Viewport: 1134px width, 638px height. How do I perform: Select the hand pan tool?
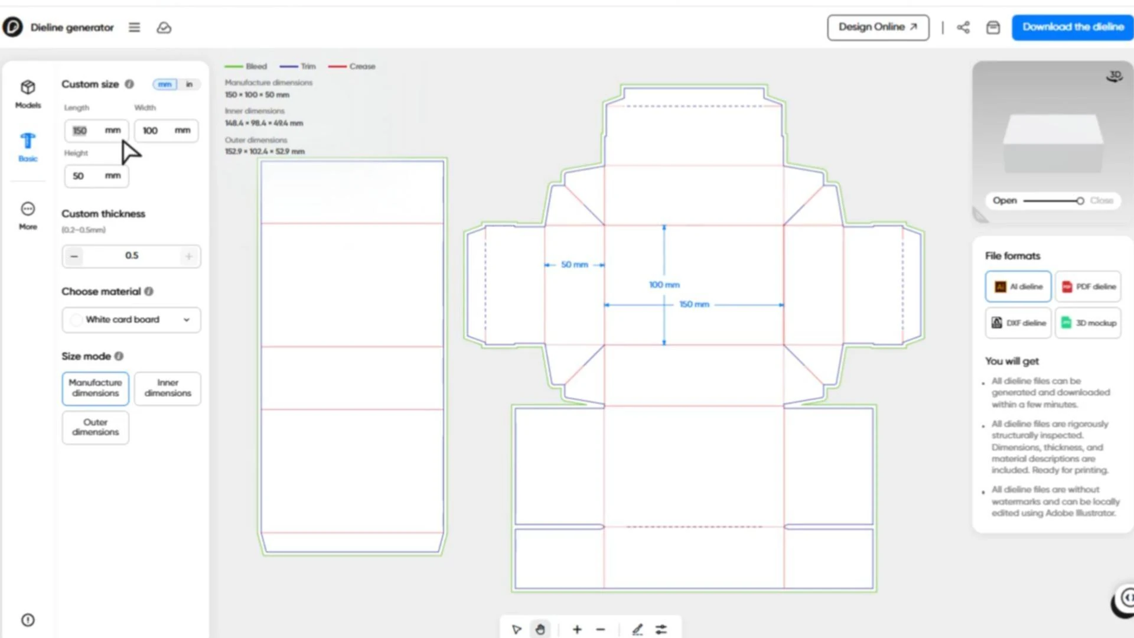tap(540, 629)
